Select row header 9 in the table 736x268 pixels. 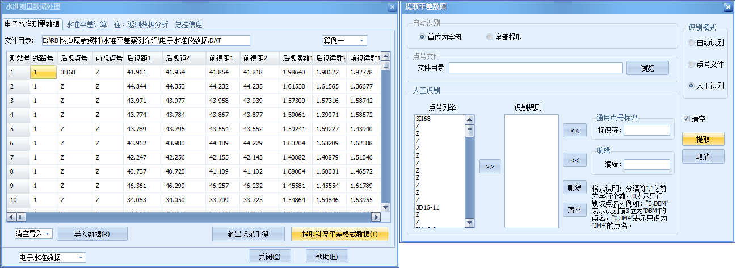tap(19, 186)
